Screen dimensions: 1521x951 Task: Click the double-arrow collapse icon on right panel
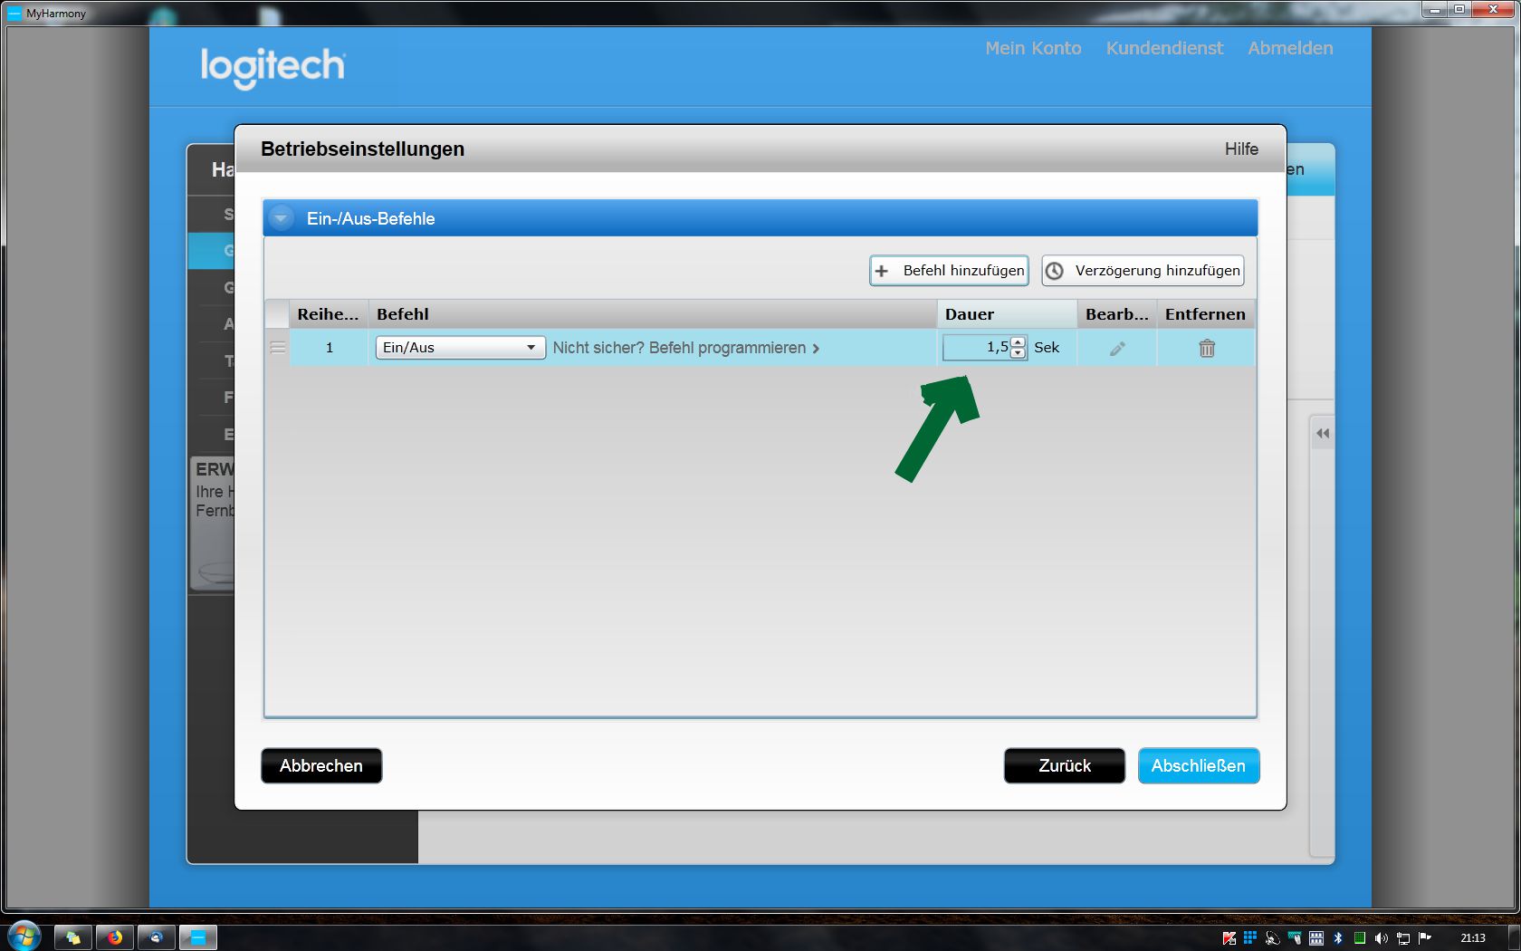[1323, 434]
